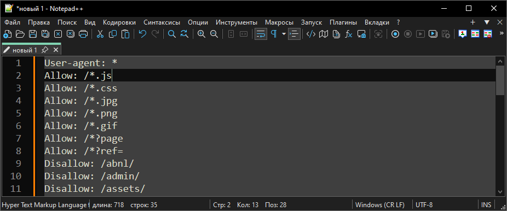Undo the last edit
The image size is (507, 211).
[x=142, y=34]
